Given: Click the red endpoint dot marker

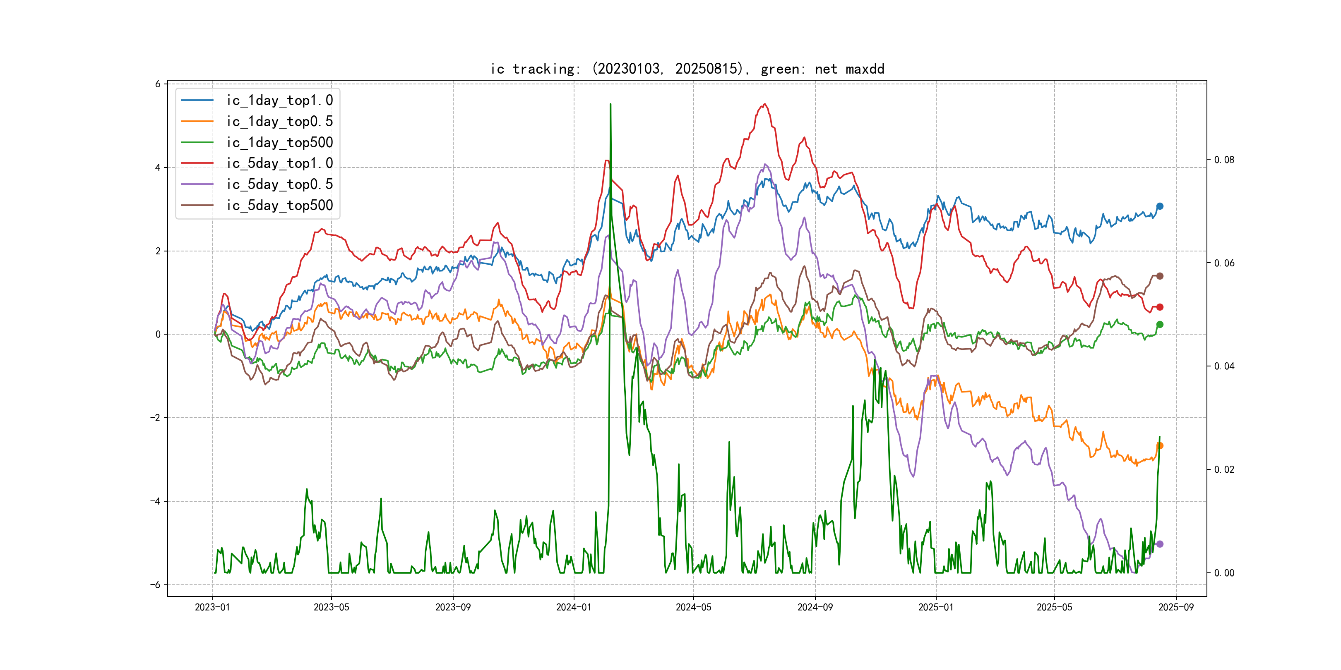Looking at the screenshot, I should pos(1160,307).
